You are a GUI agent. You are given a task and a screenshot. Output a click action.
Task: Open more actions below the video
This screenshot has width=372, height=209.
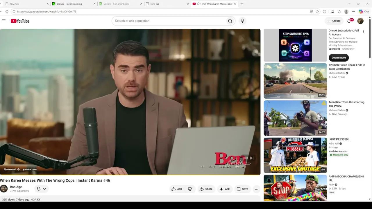click(257, 189)
